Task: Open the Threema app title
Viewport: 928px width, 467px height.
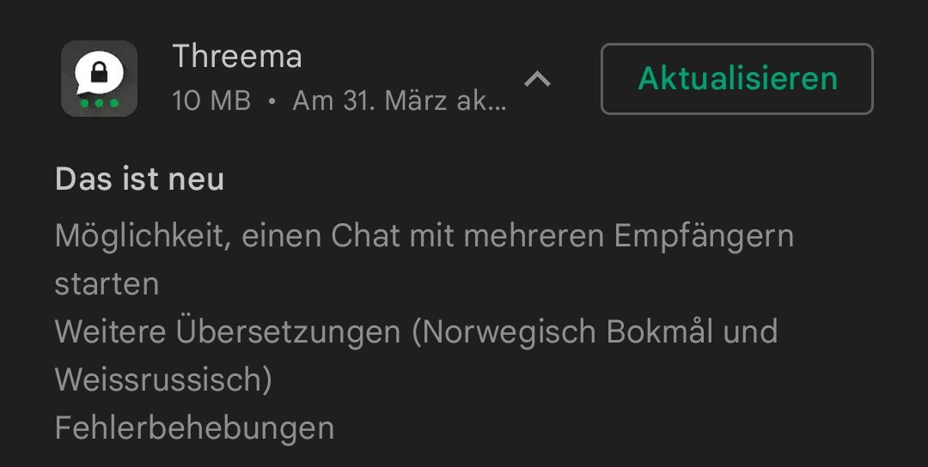Action: (x=237, y=57)
